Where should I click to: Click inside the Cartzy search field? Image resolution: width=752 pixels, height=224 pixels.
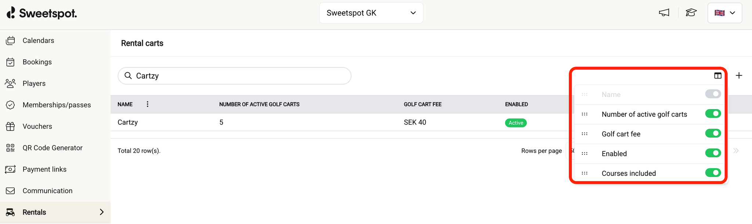pyautogui.click(x=234, y=76)
